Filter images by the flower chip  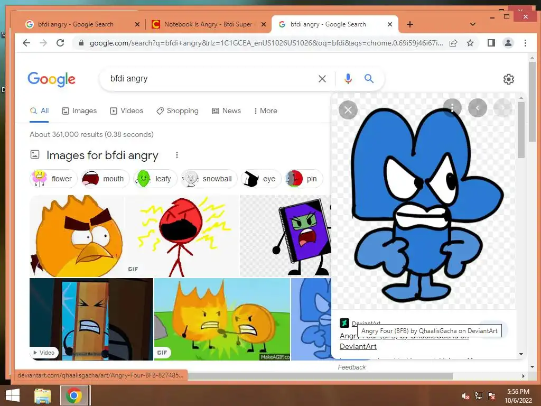click(x=53, y=179)
